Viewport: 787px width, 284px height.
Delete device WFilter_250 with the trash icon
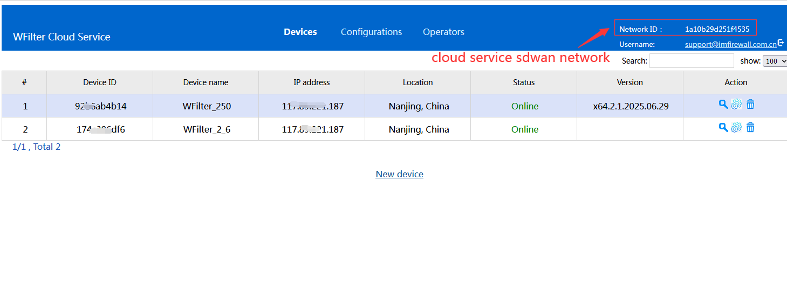(x=750, y=105)
